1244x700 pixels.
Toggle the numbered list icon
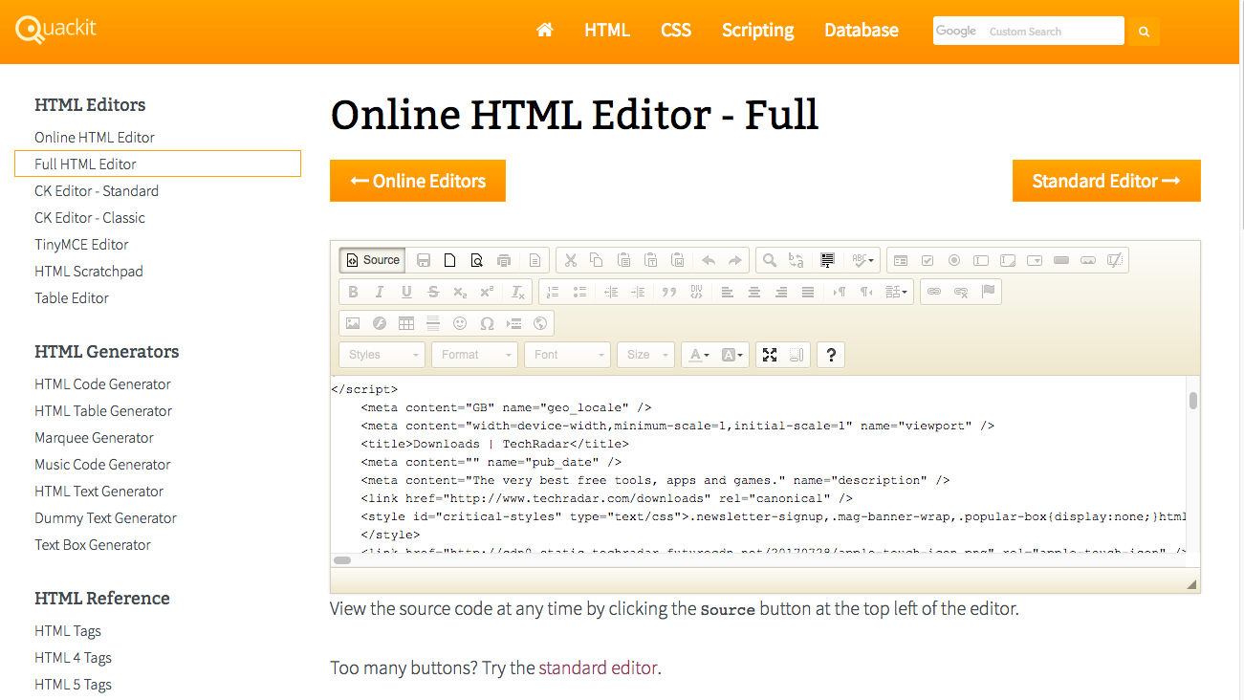(x=553, y=292)
